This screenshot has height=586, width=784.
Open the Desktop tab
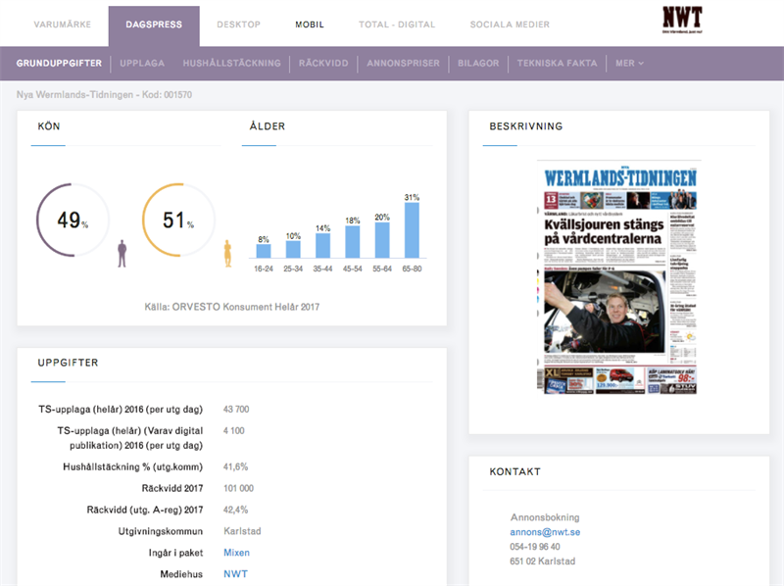(x=238, y=24)
